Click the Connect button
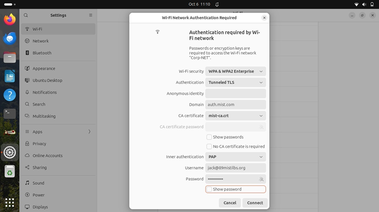 click(x=255, y=203)
